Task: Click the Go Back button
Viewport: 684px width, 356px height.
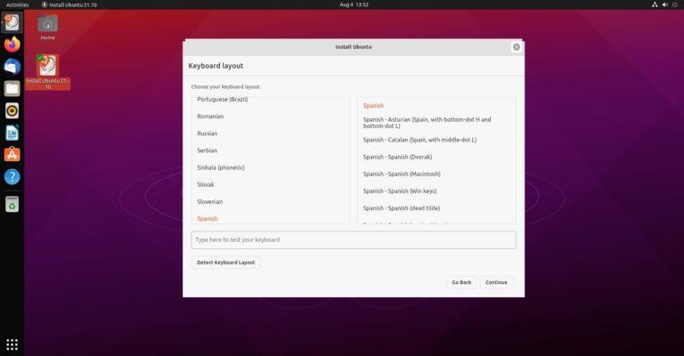Action: [461, 282]
